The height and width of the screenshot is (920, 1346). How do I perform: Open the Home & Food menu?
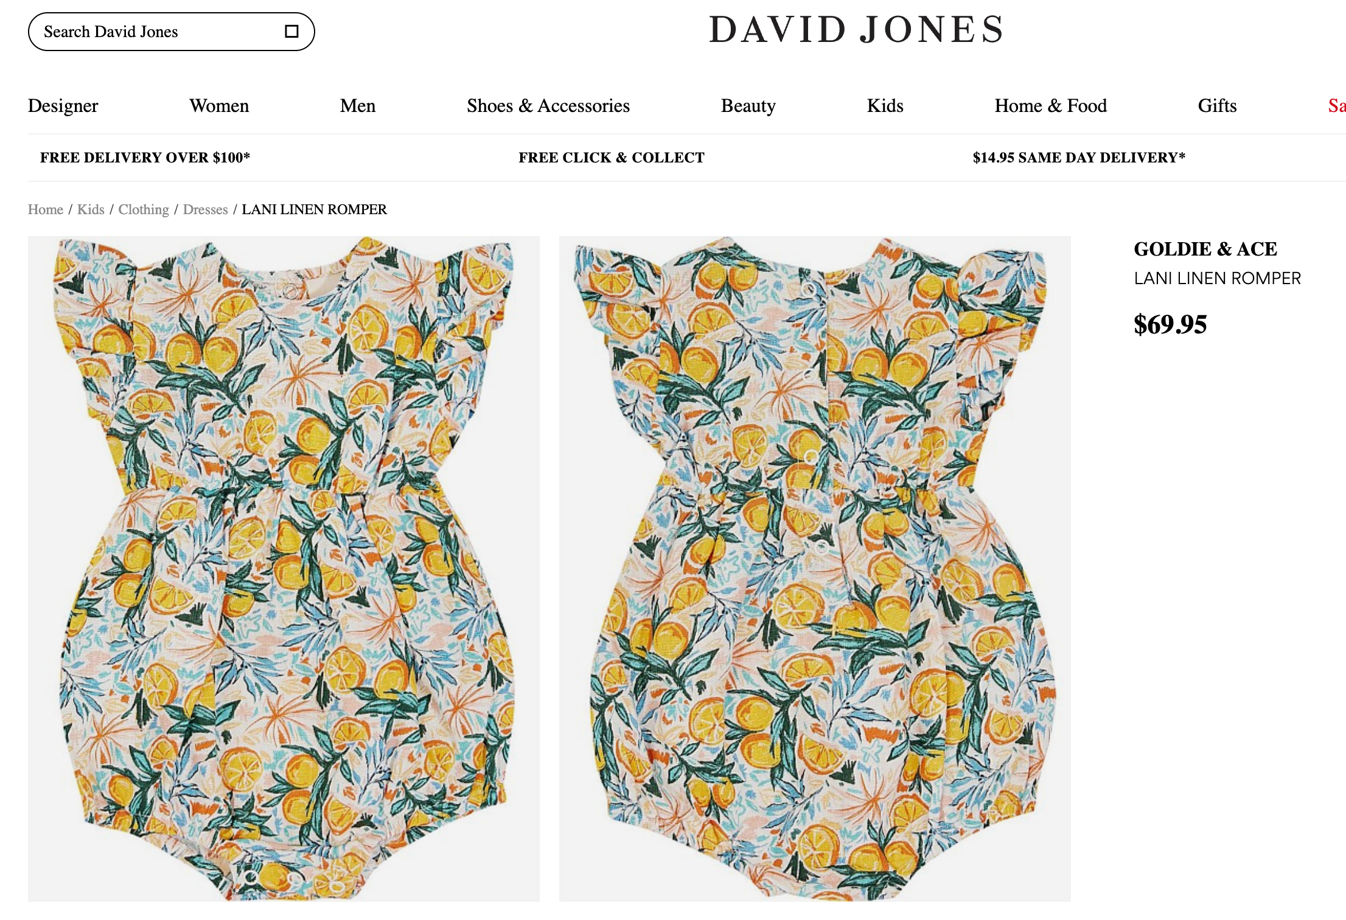coord(1051,106)
